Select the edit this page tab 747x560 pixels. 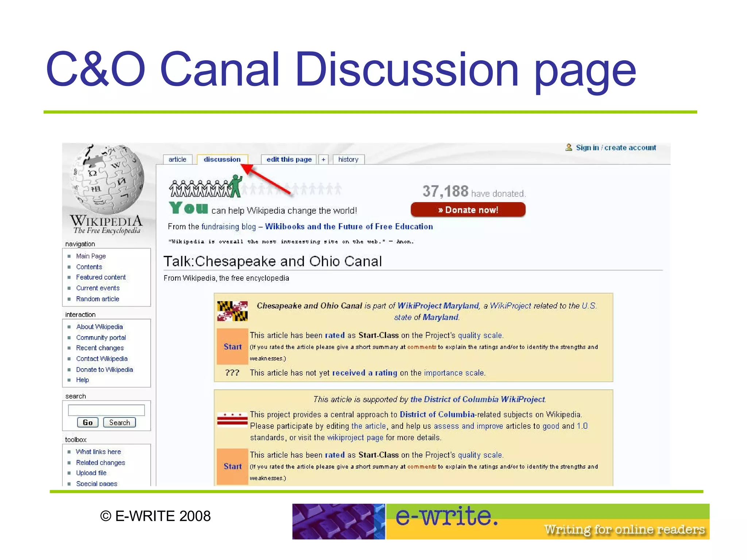point(289,159)
